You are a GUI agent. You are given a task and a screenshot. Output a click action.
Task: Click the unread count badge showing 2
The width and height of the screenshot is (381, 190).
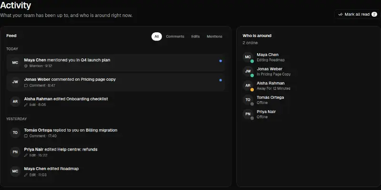(x=374, y=14)
